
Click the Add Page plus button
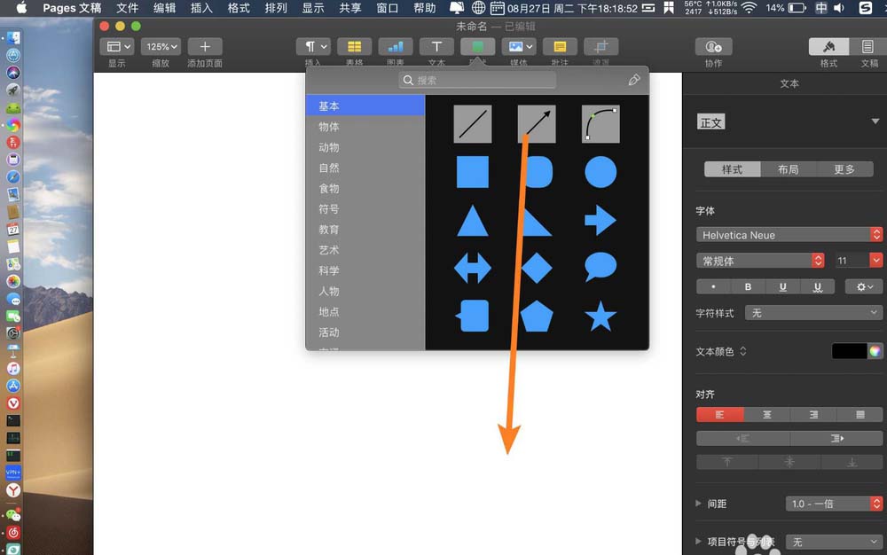coord(205,46)
